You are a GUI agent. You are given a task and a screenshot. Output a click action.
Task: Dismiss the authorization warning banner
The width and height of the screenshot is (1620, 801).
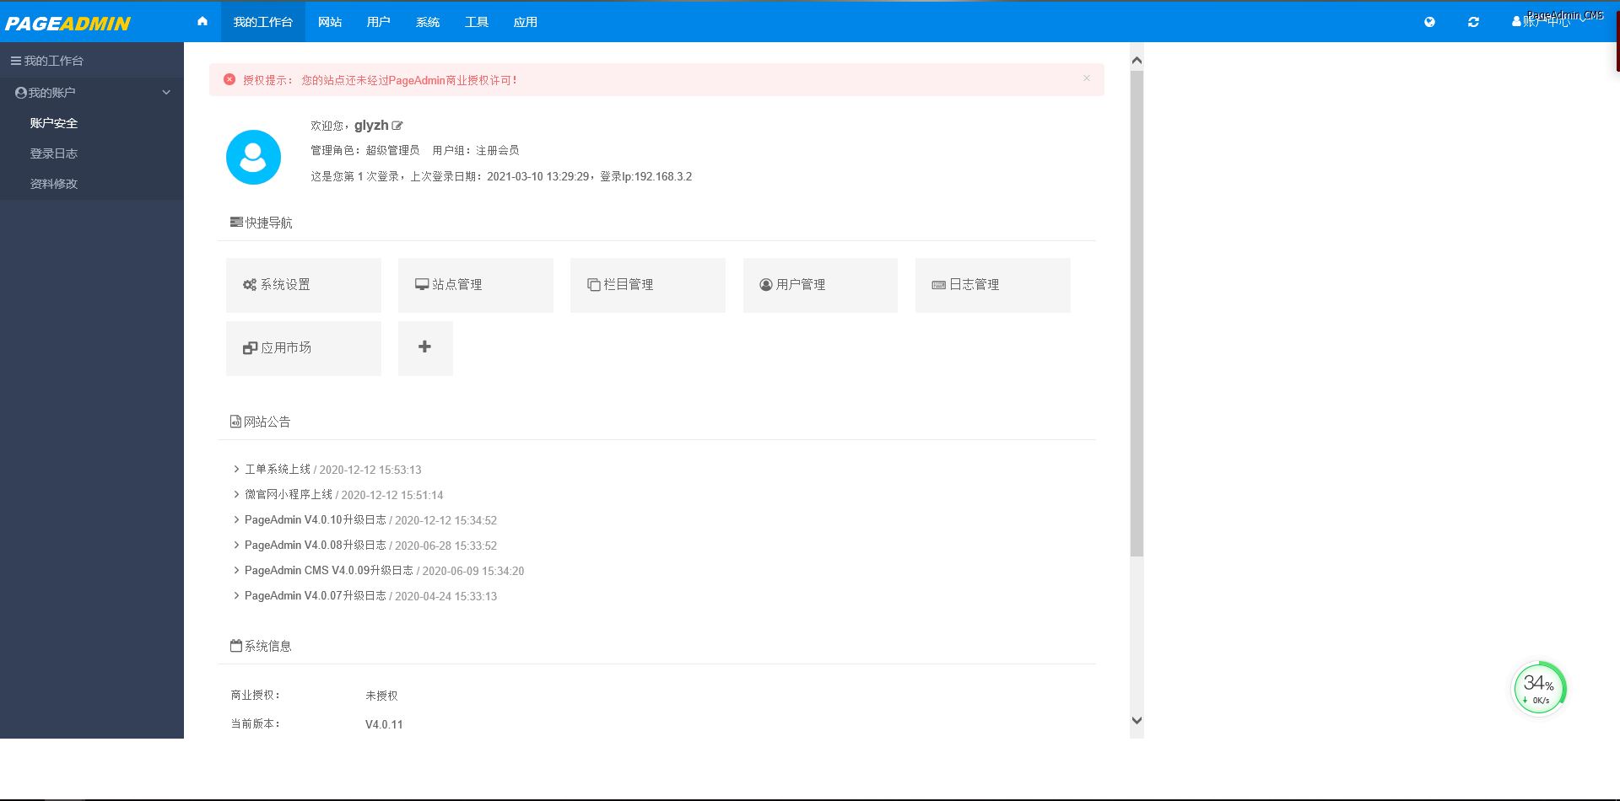[1087, 78]
